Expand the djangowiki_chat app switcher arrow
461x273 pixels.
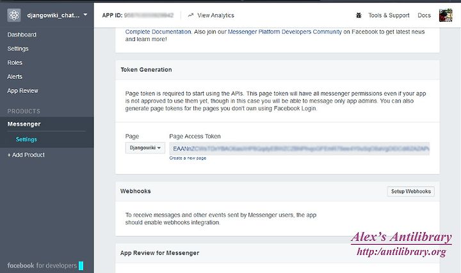click(x=85, y=14)
